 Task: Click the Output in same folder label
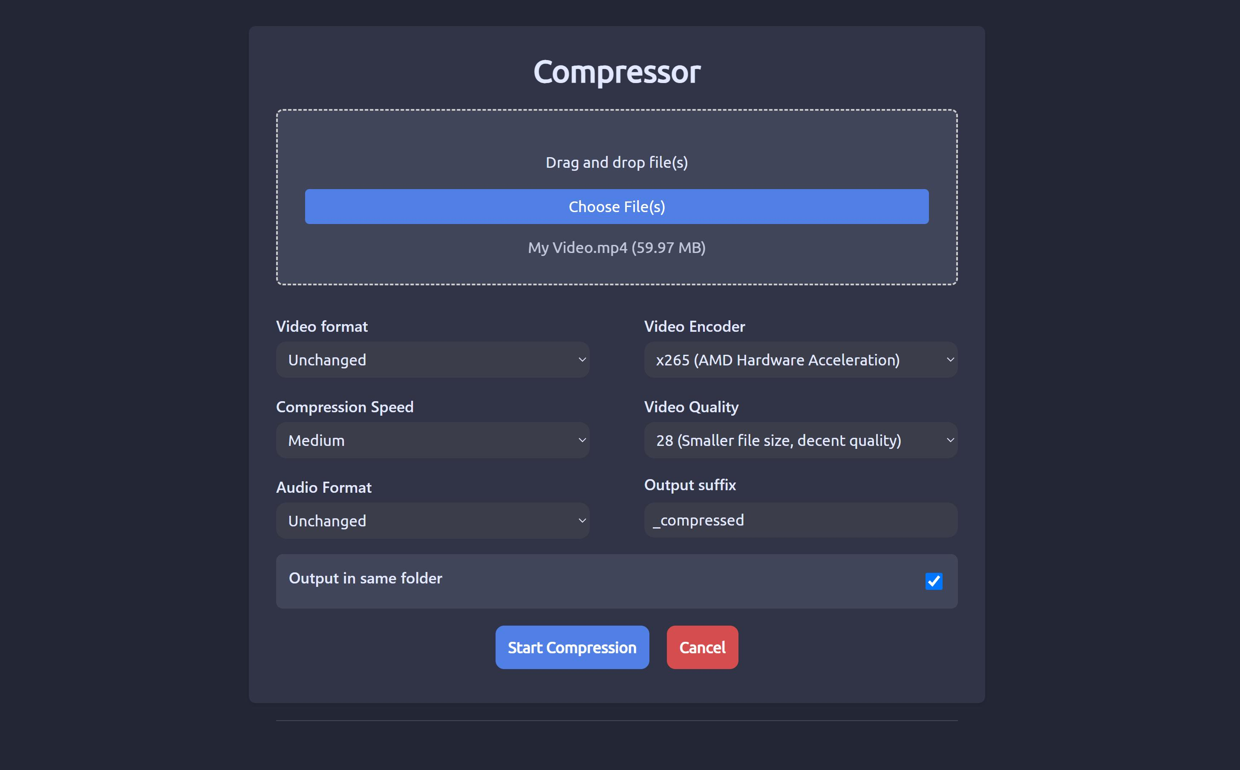(x=365, y=578)
